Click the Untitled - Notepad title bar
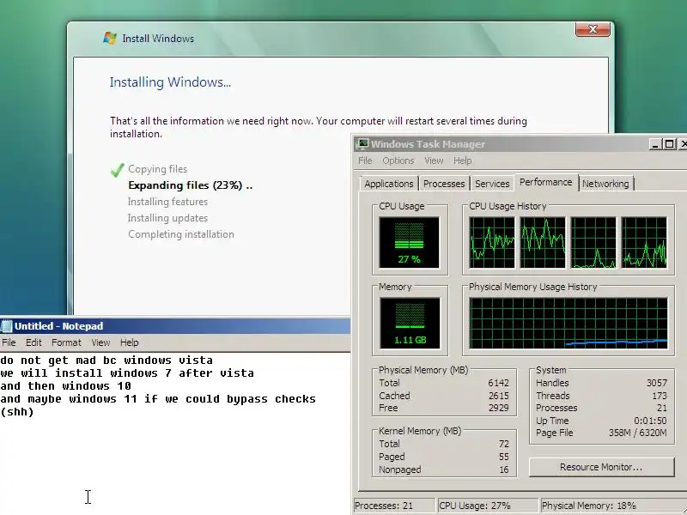The width and height of the screenshot is (687, 515). (175, 326)
